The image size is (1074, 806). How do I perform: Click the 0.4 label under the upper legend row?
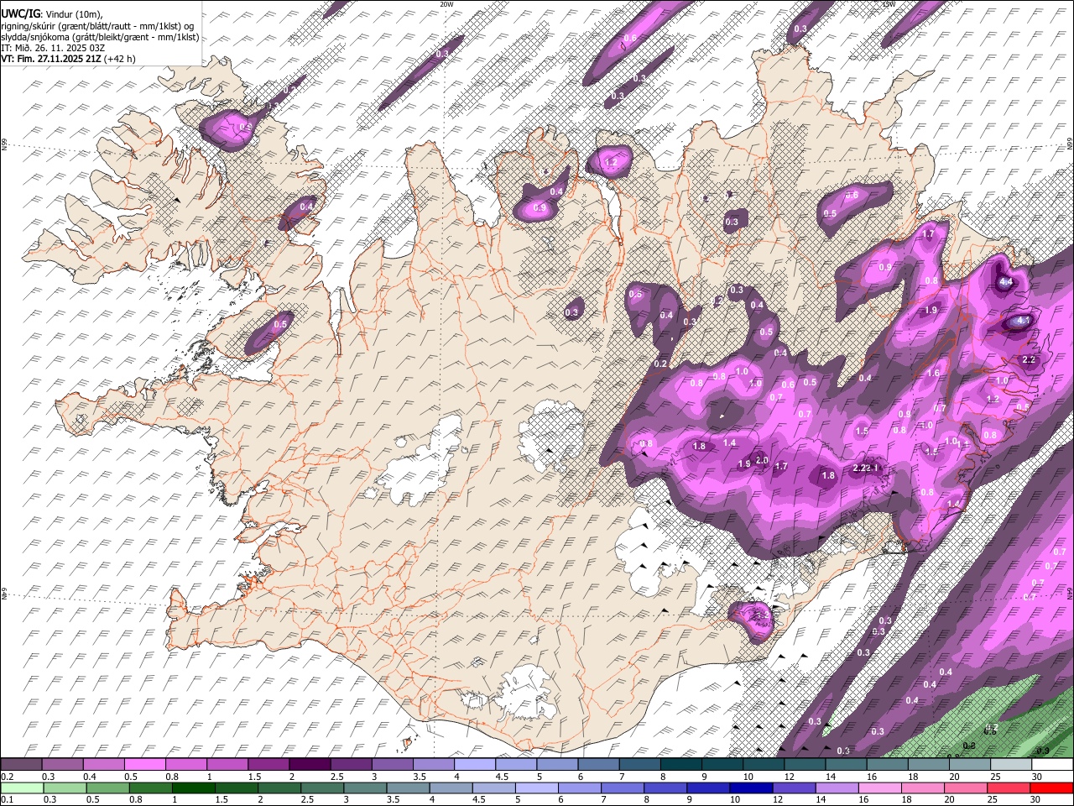[x=89, y=777]
